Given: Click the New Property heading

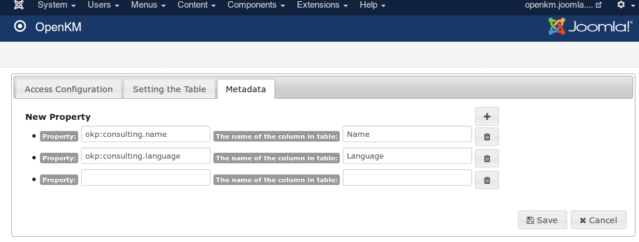Looking at the screenshot, I should [x=58, y=117].
